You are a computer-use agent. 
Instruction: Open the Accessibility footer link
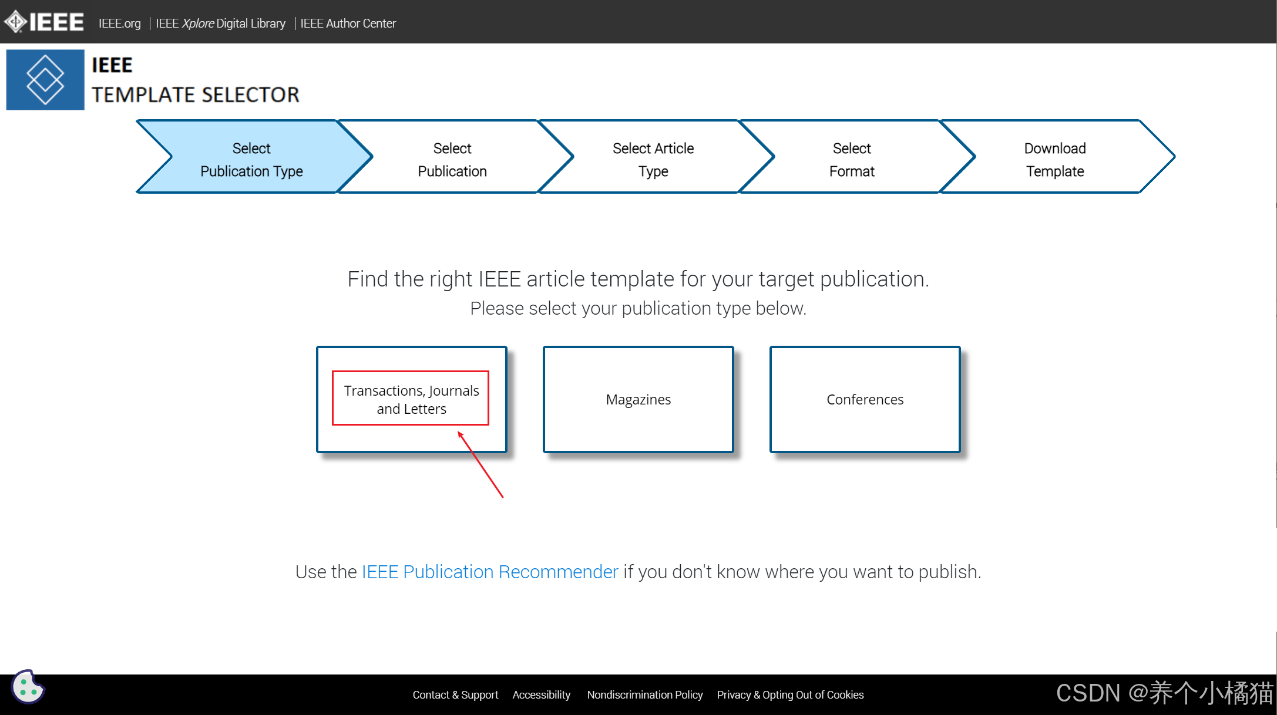point(541,694)
